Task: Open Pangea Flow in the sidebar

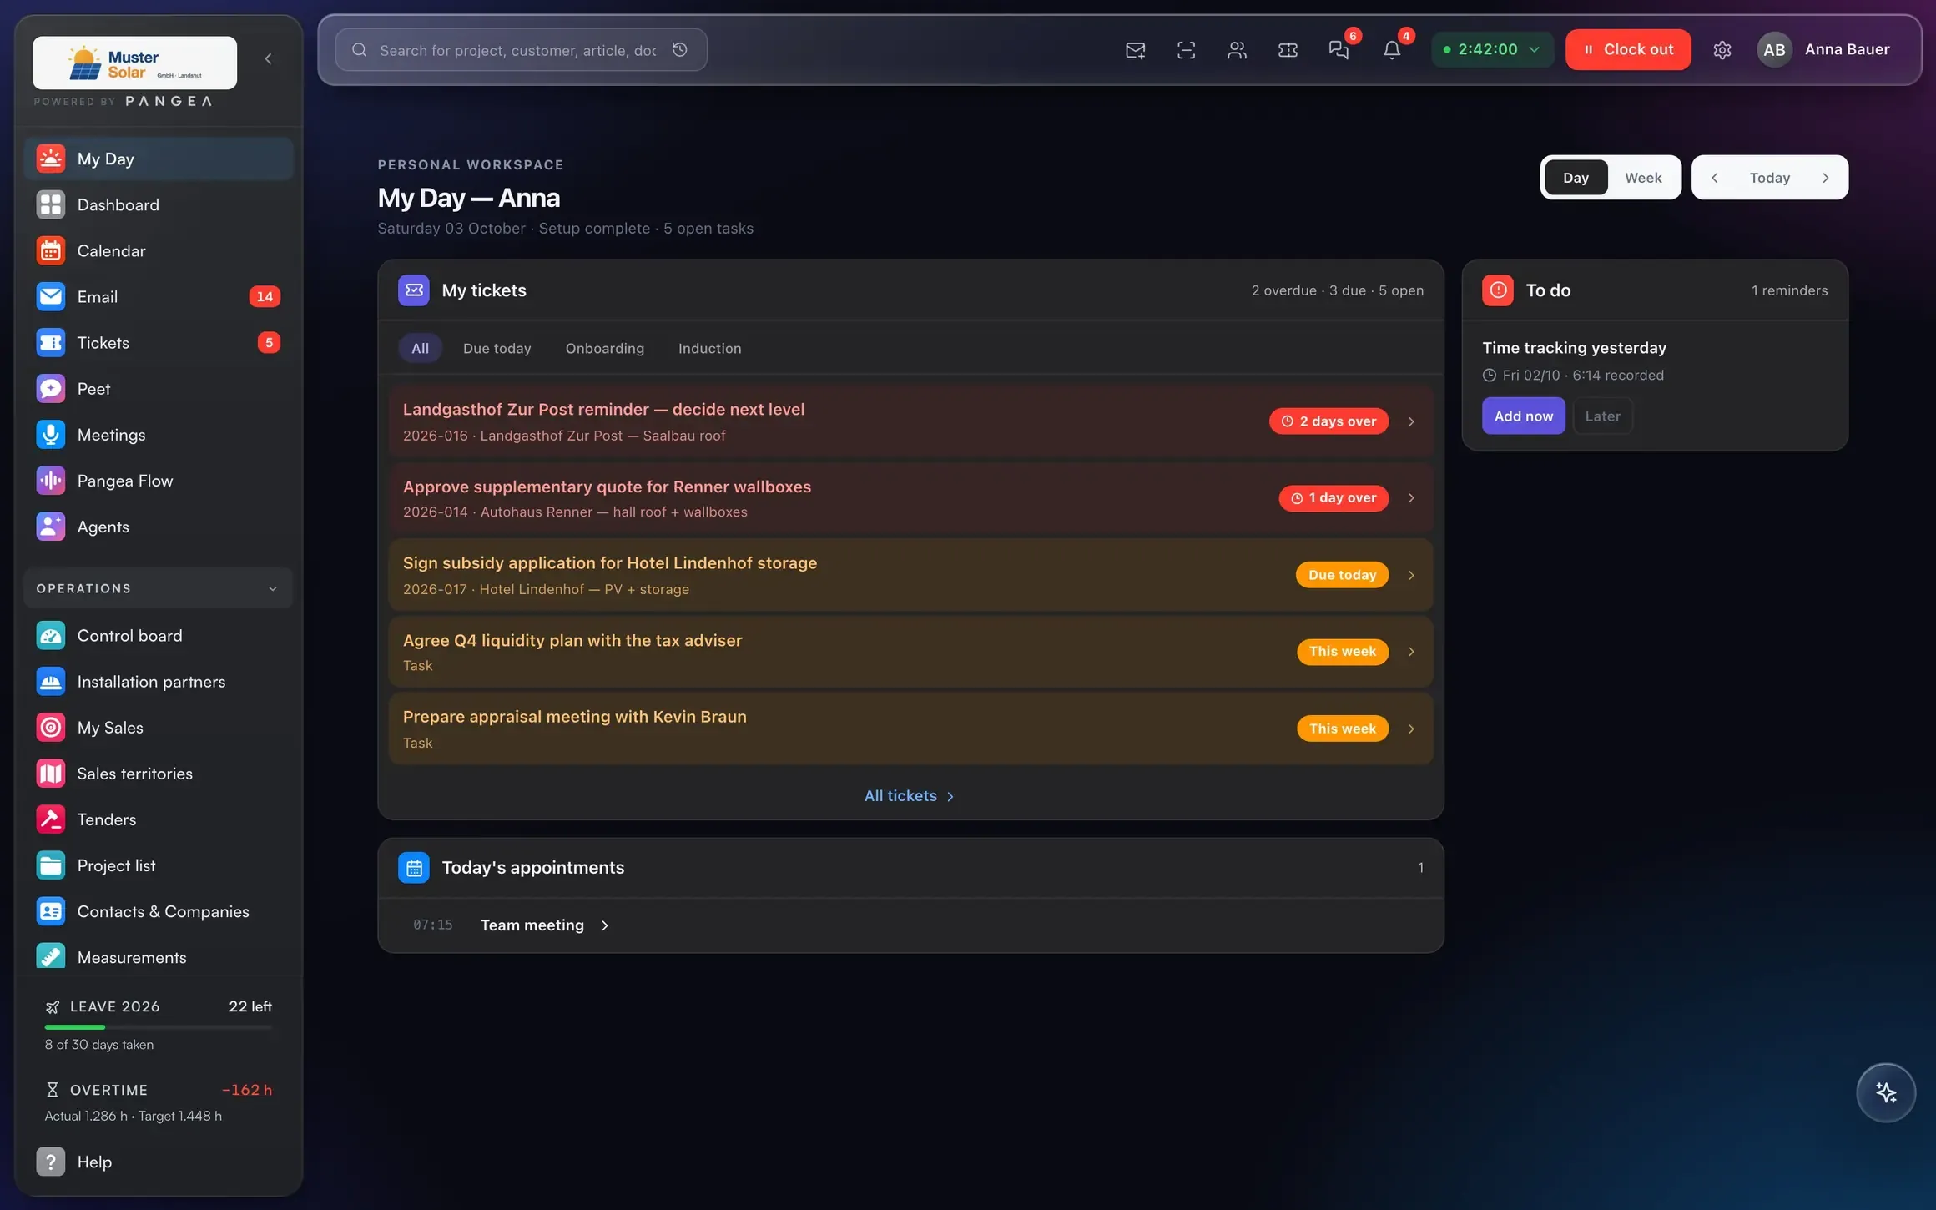Action: click(159, 481)
